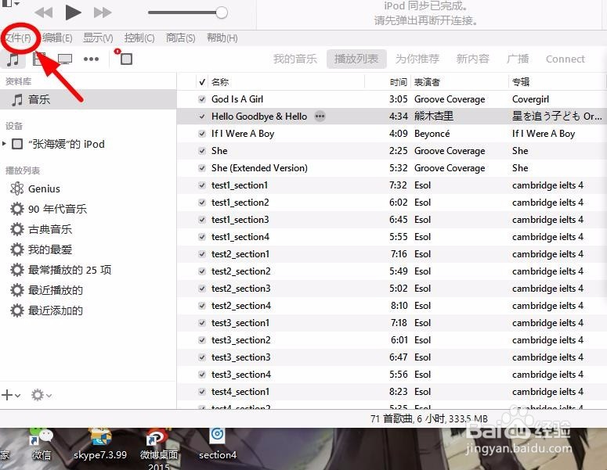Image resolution: width=607 pixels, height=470 pixels.
Task: Open the 显示(V) menu
Action: tap(98, 38)
